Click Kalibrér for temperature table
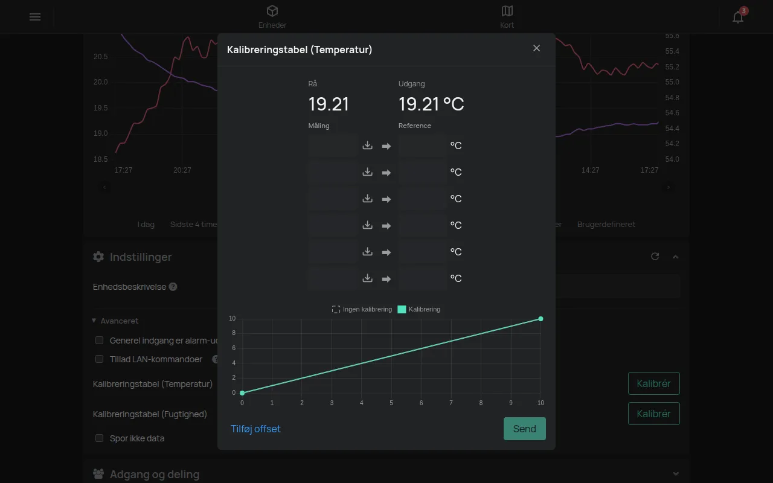 pyautogui.click(x=654, y=383)
